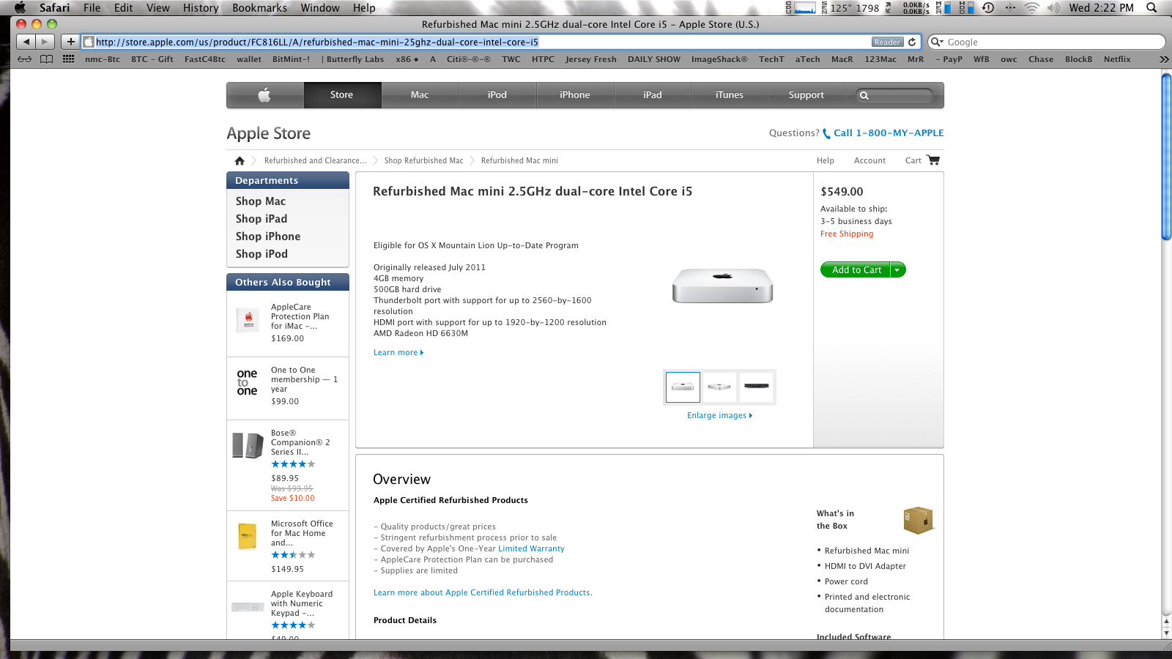Open the Limited Warranty link
1172x659 pixels.
pos(531,548)
